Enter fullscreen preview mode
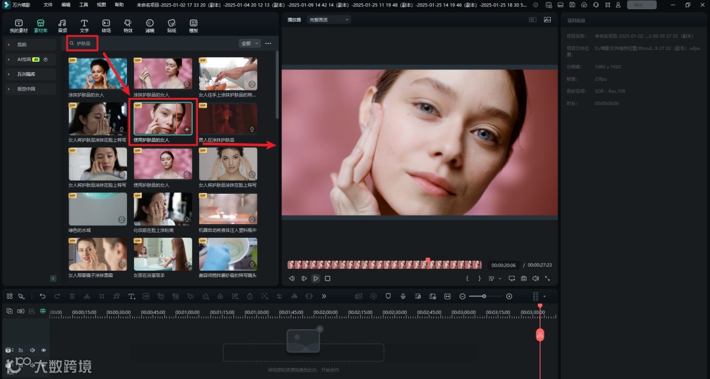Screen dimensions: 710x379 click(548, 279)
